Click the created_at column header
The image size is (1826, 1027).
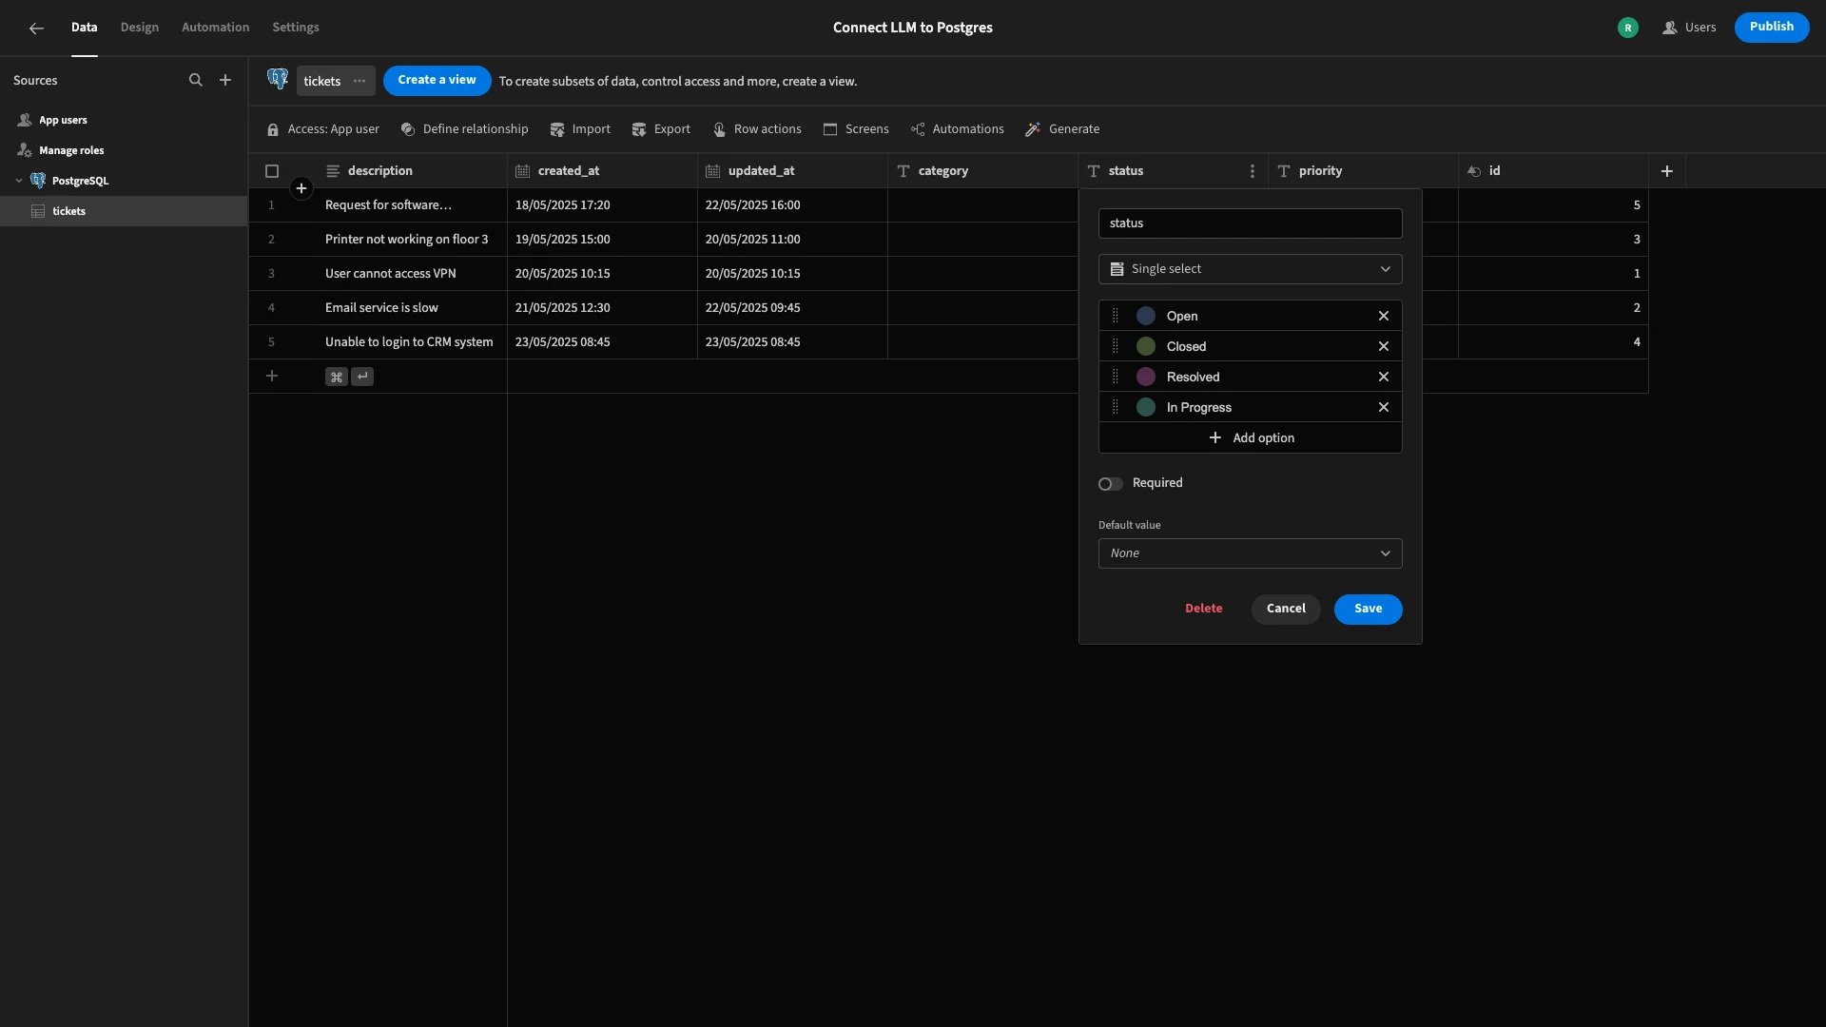pyautogui.click(x=602, y=171)
